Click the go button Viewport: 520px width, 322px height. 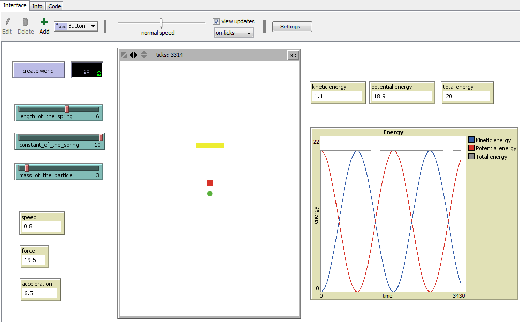(86, 70)
